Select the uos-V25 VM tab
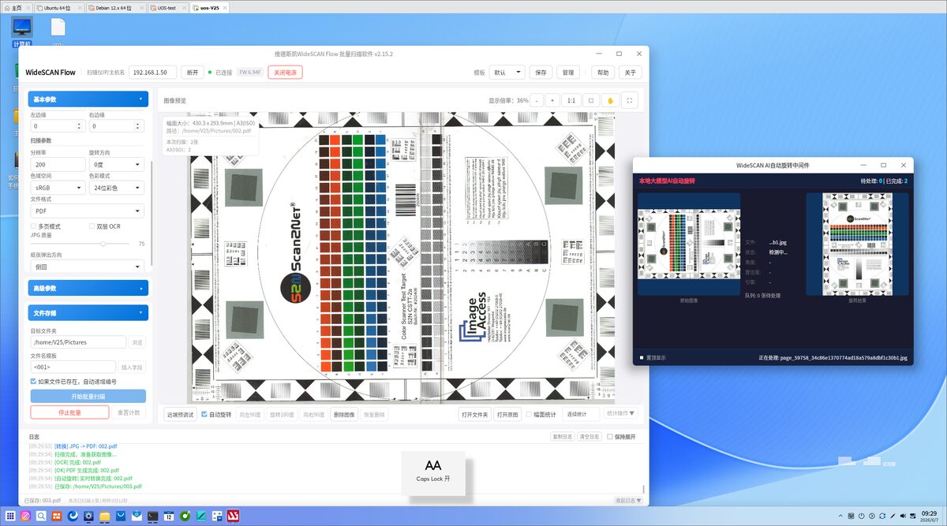The height and width of the screenshot is (526, 947). click(208, 6)
